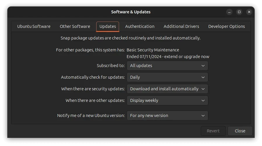Click the 'Subscribed to:' label
262x146 pixels.
pyautogui.click(x=111, y=66)
